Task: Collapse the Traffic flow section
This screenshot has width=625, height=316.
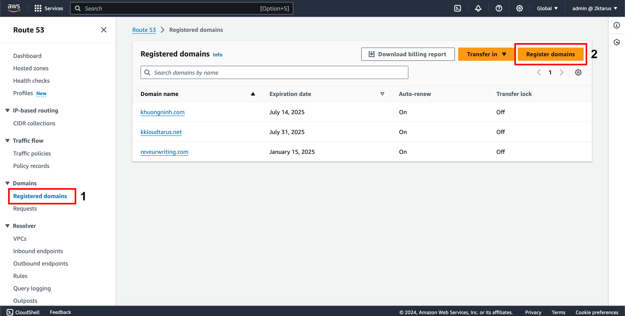Action: pos(7,141)
